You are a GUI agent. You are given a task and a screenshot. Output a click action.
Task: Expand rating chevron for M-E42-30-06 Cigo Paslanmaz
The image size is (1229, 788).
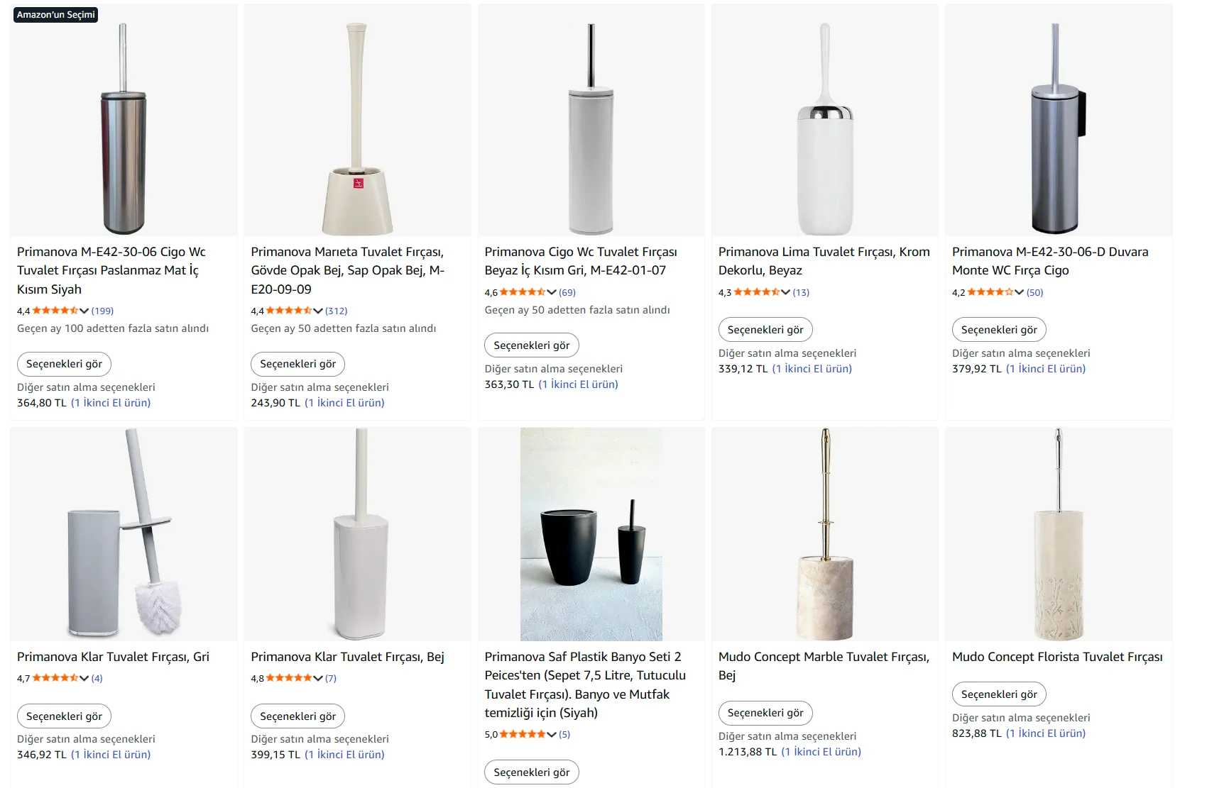pyautogui.click(x=84, y=311)
